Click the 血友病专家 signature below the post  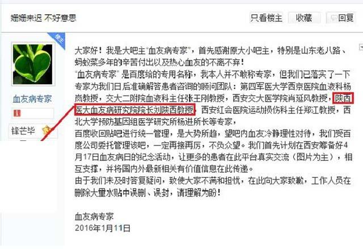94,217
